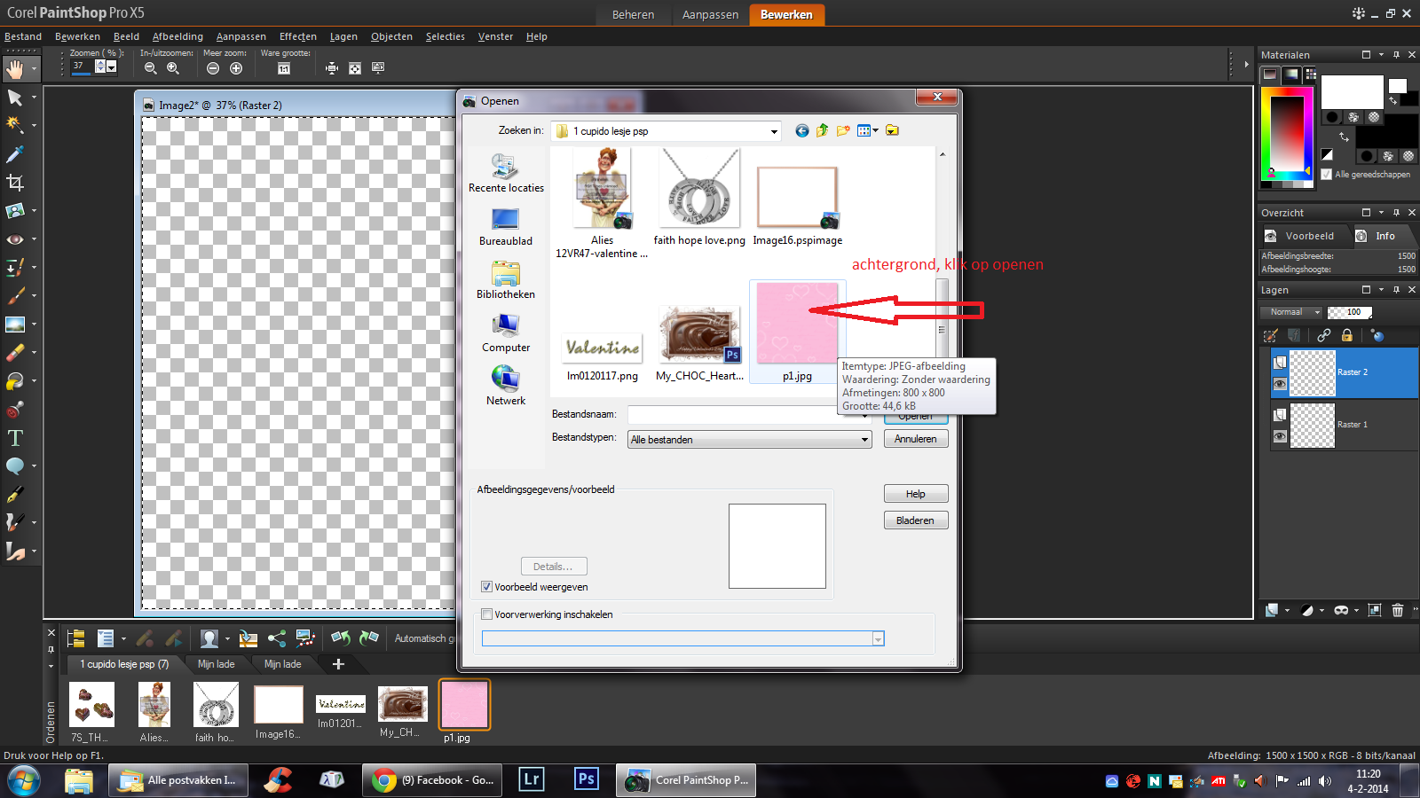1420x798 pixels.
Task: Open the preprocessing preset dropdown
Action: click(878, 639)
